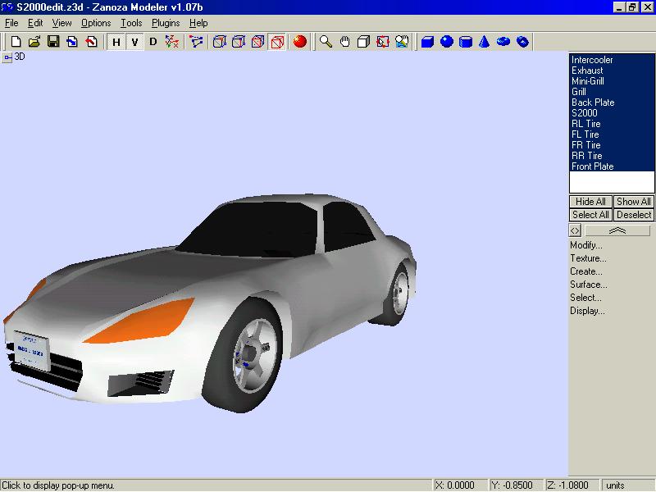Create a blue cube primitive
Viewport: 656px width, 492px height.
tap(427, 42)
